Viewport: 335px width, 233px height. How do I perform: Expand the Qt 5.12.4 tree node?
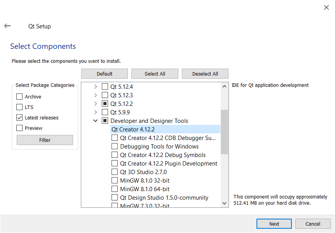[x=96, y=86]
